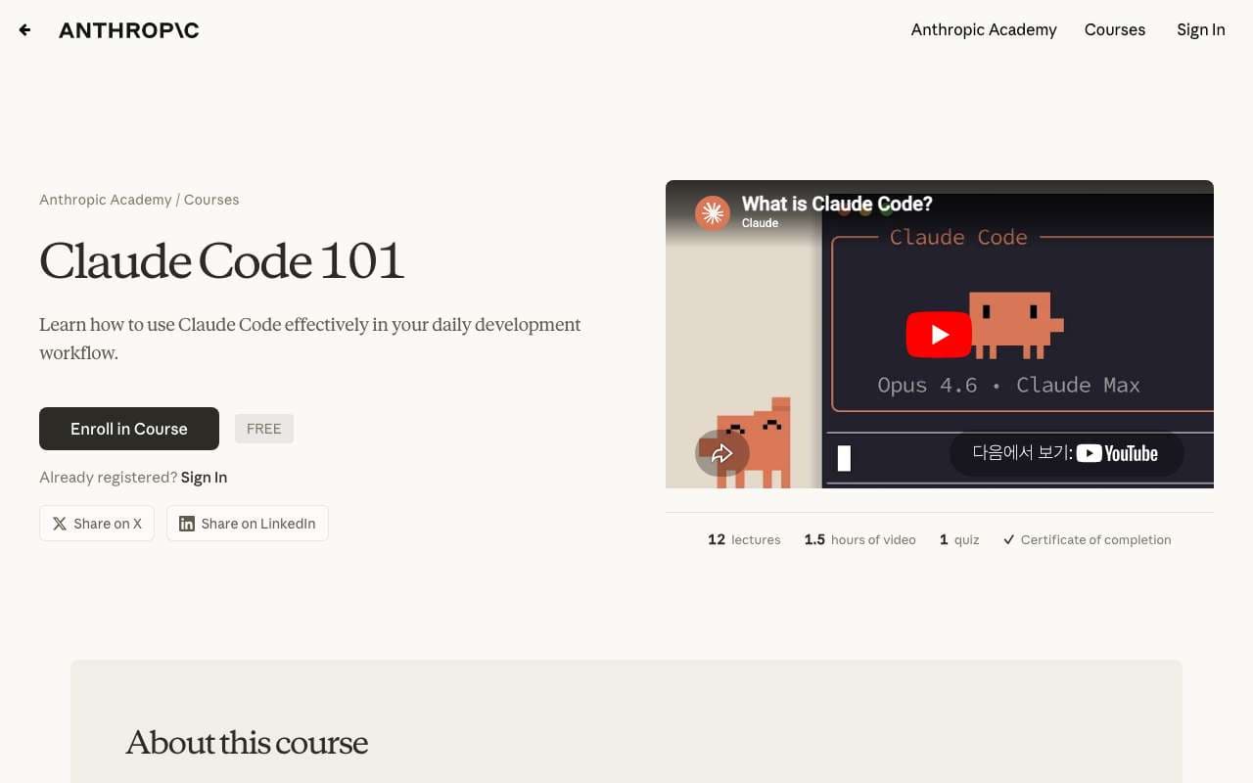
Task: Follow the Anthropic Academy breadcrumb
Action: pyautogui.click(x=106, y=200)
